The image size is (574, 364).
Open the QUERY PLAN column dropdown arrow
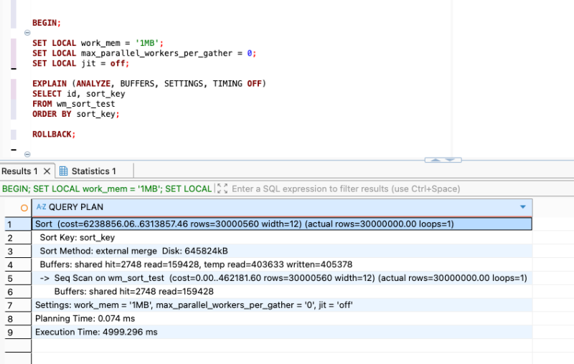click(x=523, y=207)
